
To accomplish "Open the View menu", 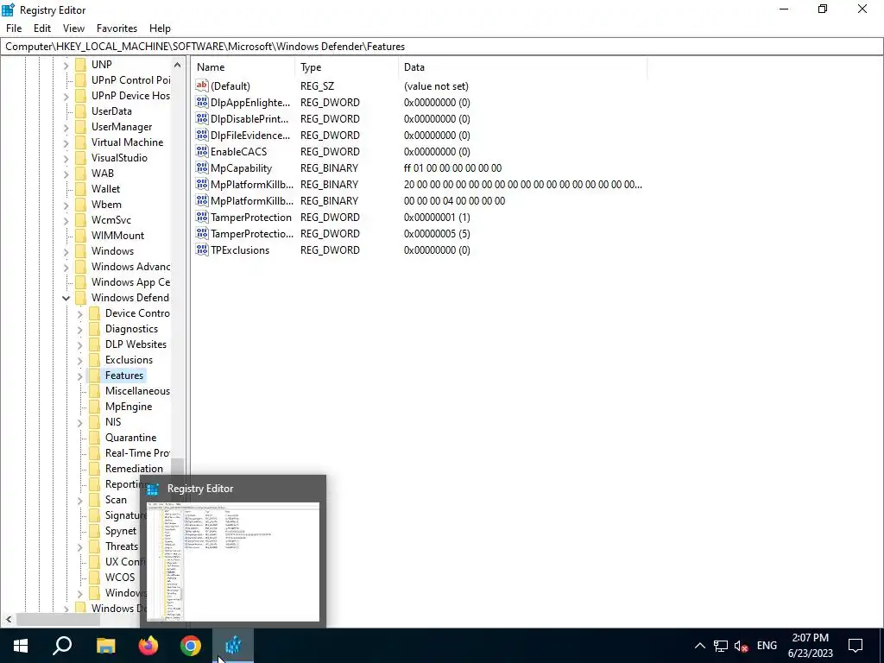I will (x=73, y=28).
